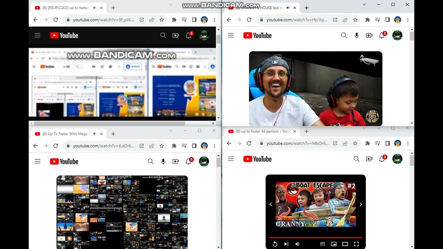Open the Create video button in the bottom-left window
The width and height of the screenshot is (443, 249).
pyautogui.click(x=176, y=162)
